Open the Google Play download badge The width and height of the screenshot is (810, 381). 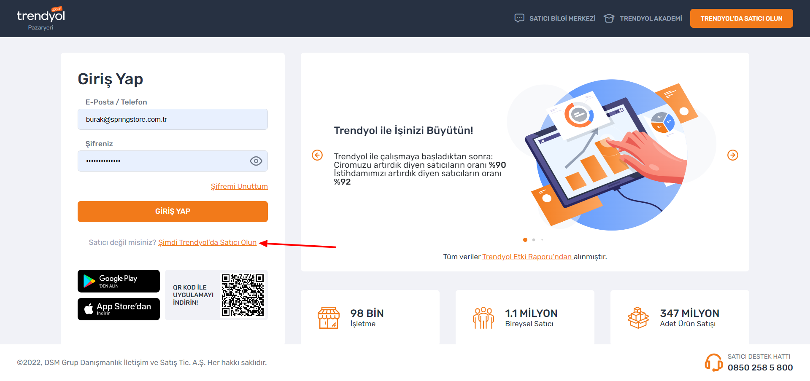pos(119,281)
